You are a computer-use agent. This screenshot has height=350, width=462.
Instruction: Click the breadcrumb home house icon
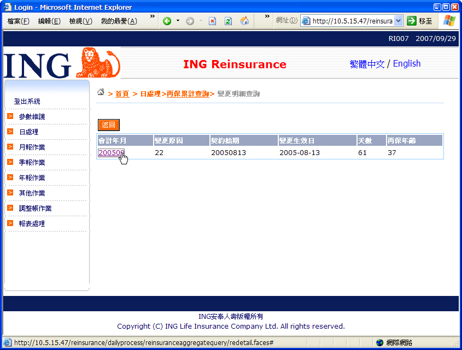(x=101, y=92)
